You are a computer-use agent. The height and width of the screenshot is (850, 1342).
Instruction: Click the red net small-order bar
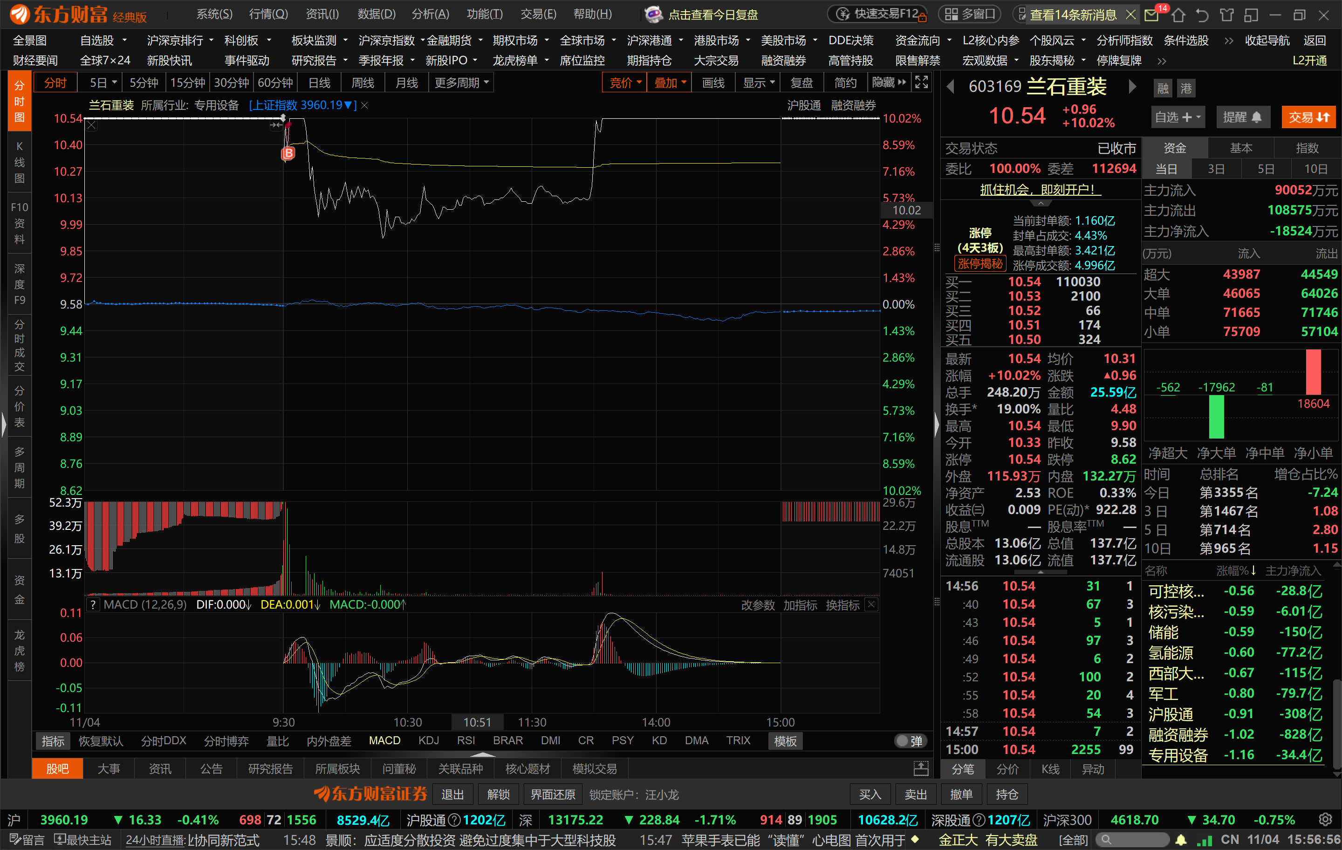pos(1313,372)
